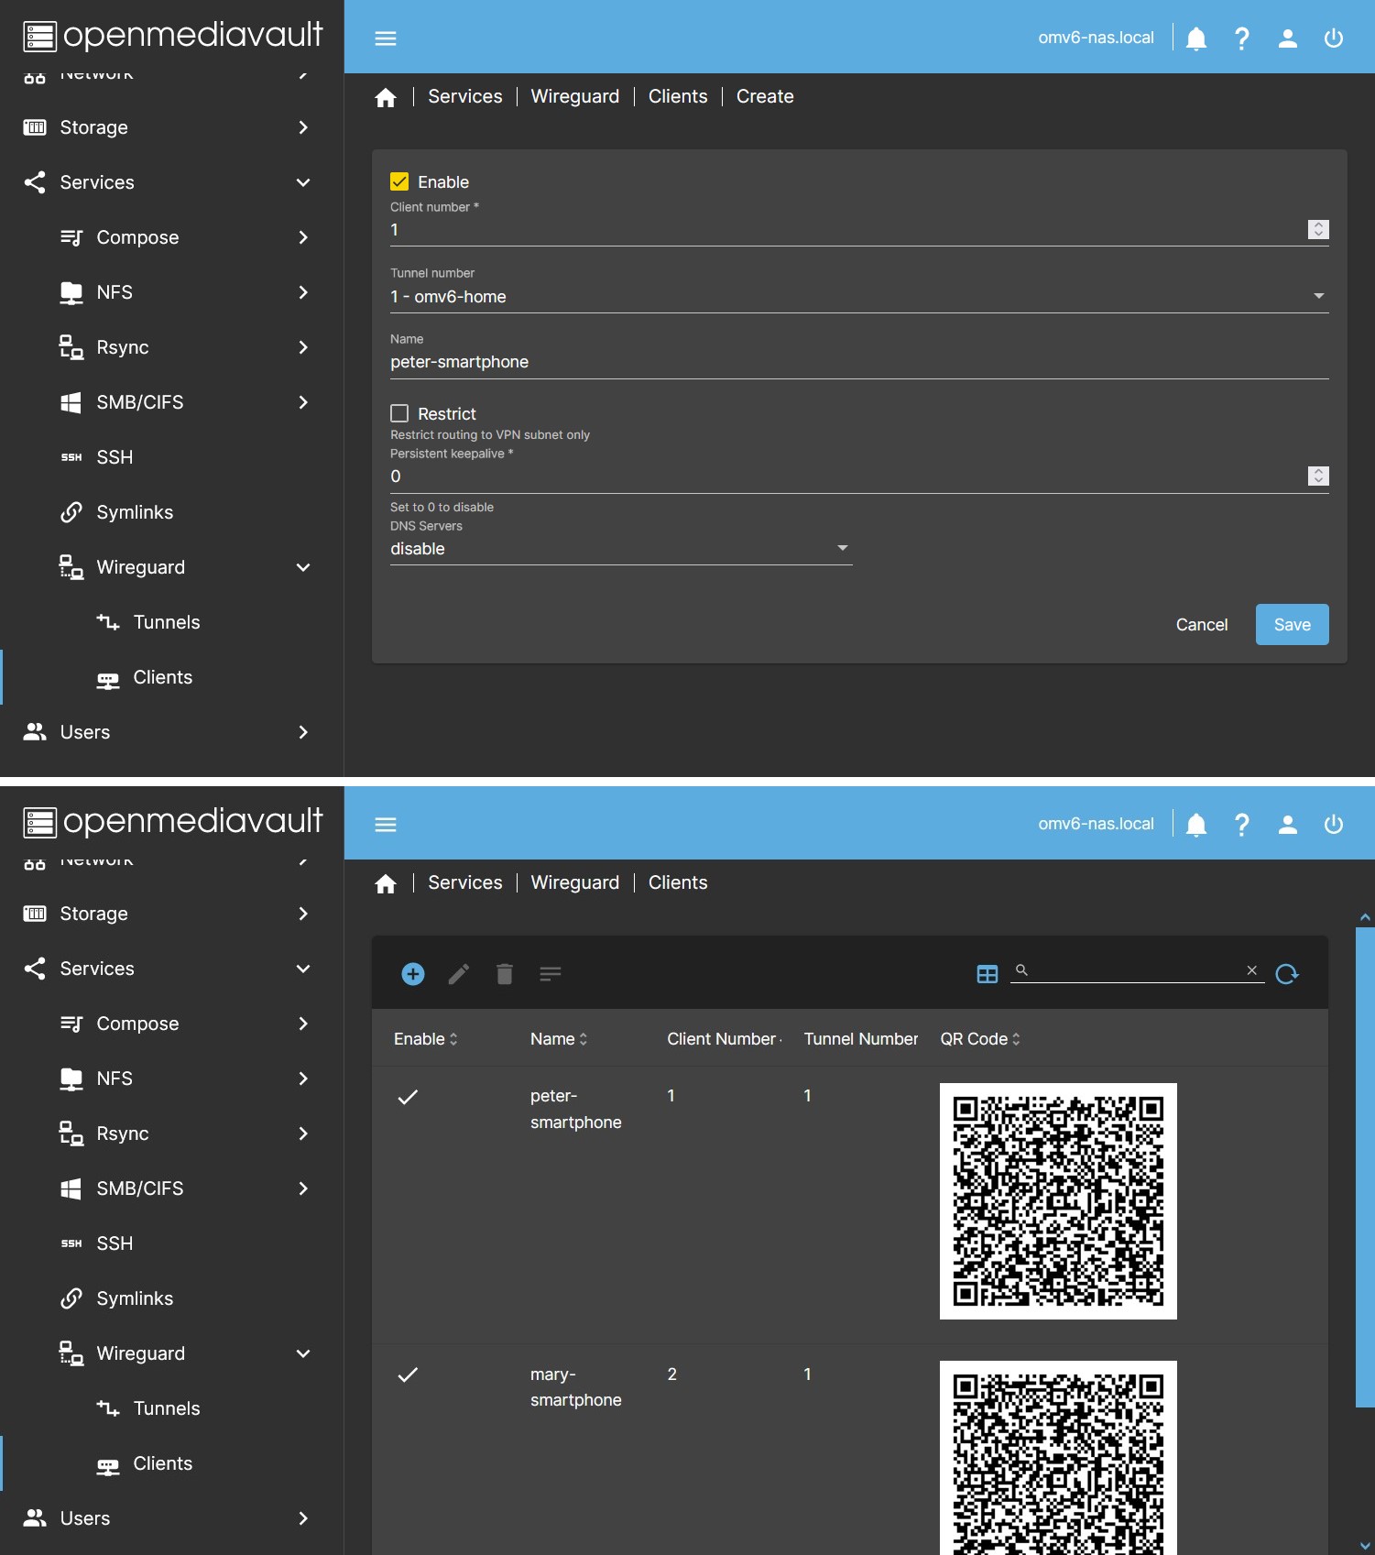
Task: Click the Client number field's stepper arrows
Action: tap(1318, 229)
